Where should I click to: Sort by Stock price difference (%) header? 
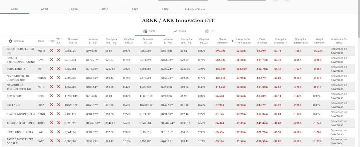tap(301, 41)
